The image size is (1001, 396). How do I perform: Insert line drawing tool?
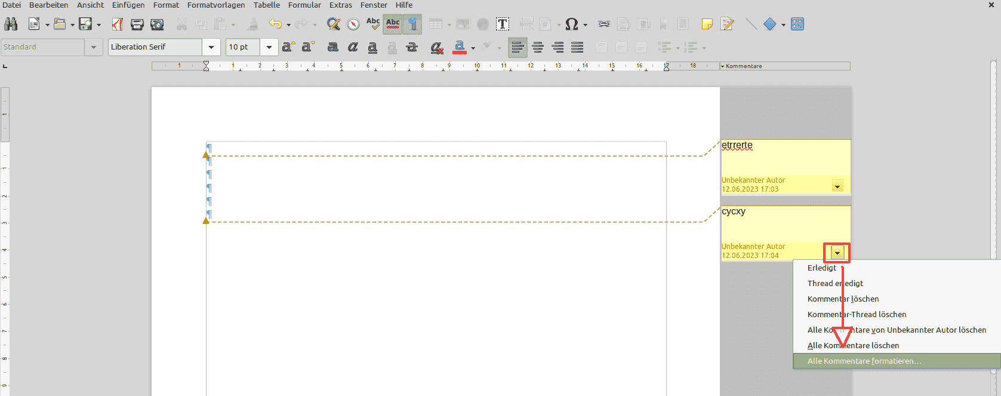pyautogui.click(x=751, y=24)
